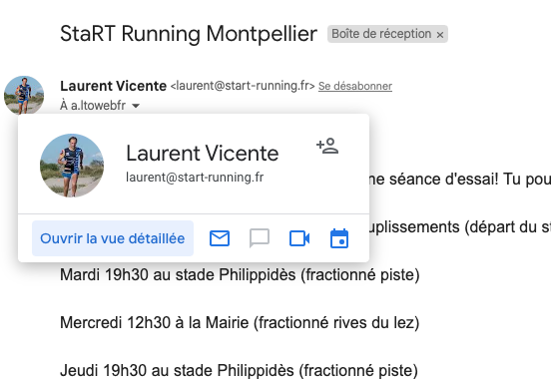Image resolution: width=551 pixels, height=379 pixels.
Task: Click the Mardi 19h30 stade Philippidès line
Action: (240, 274)
